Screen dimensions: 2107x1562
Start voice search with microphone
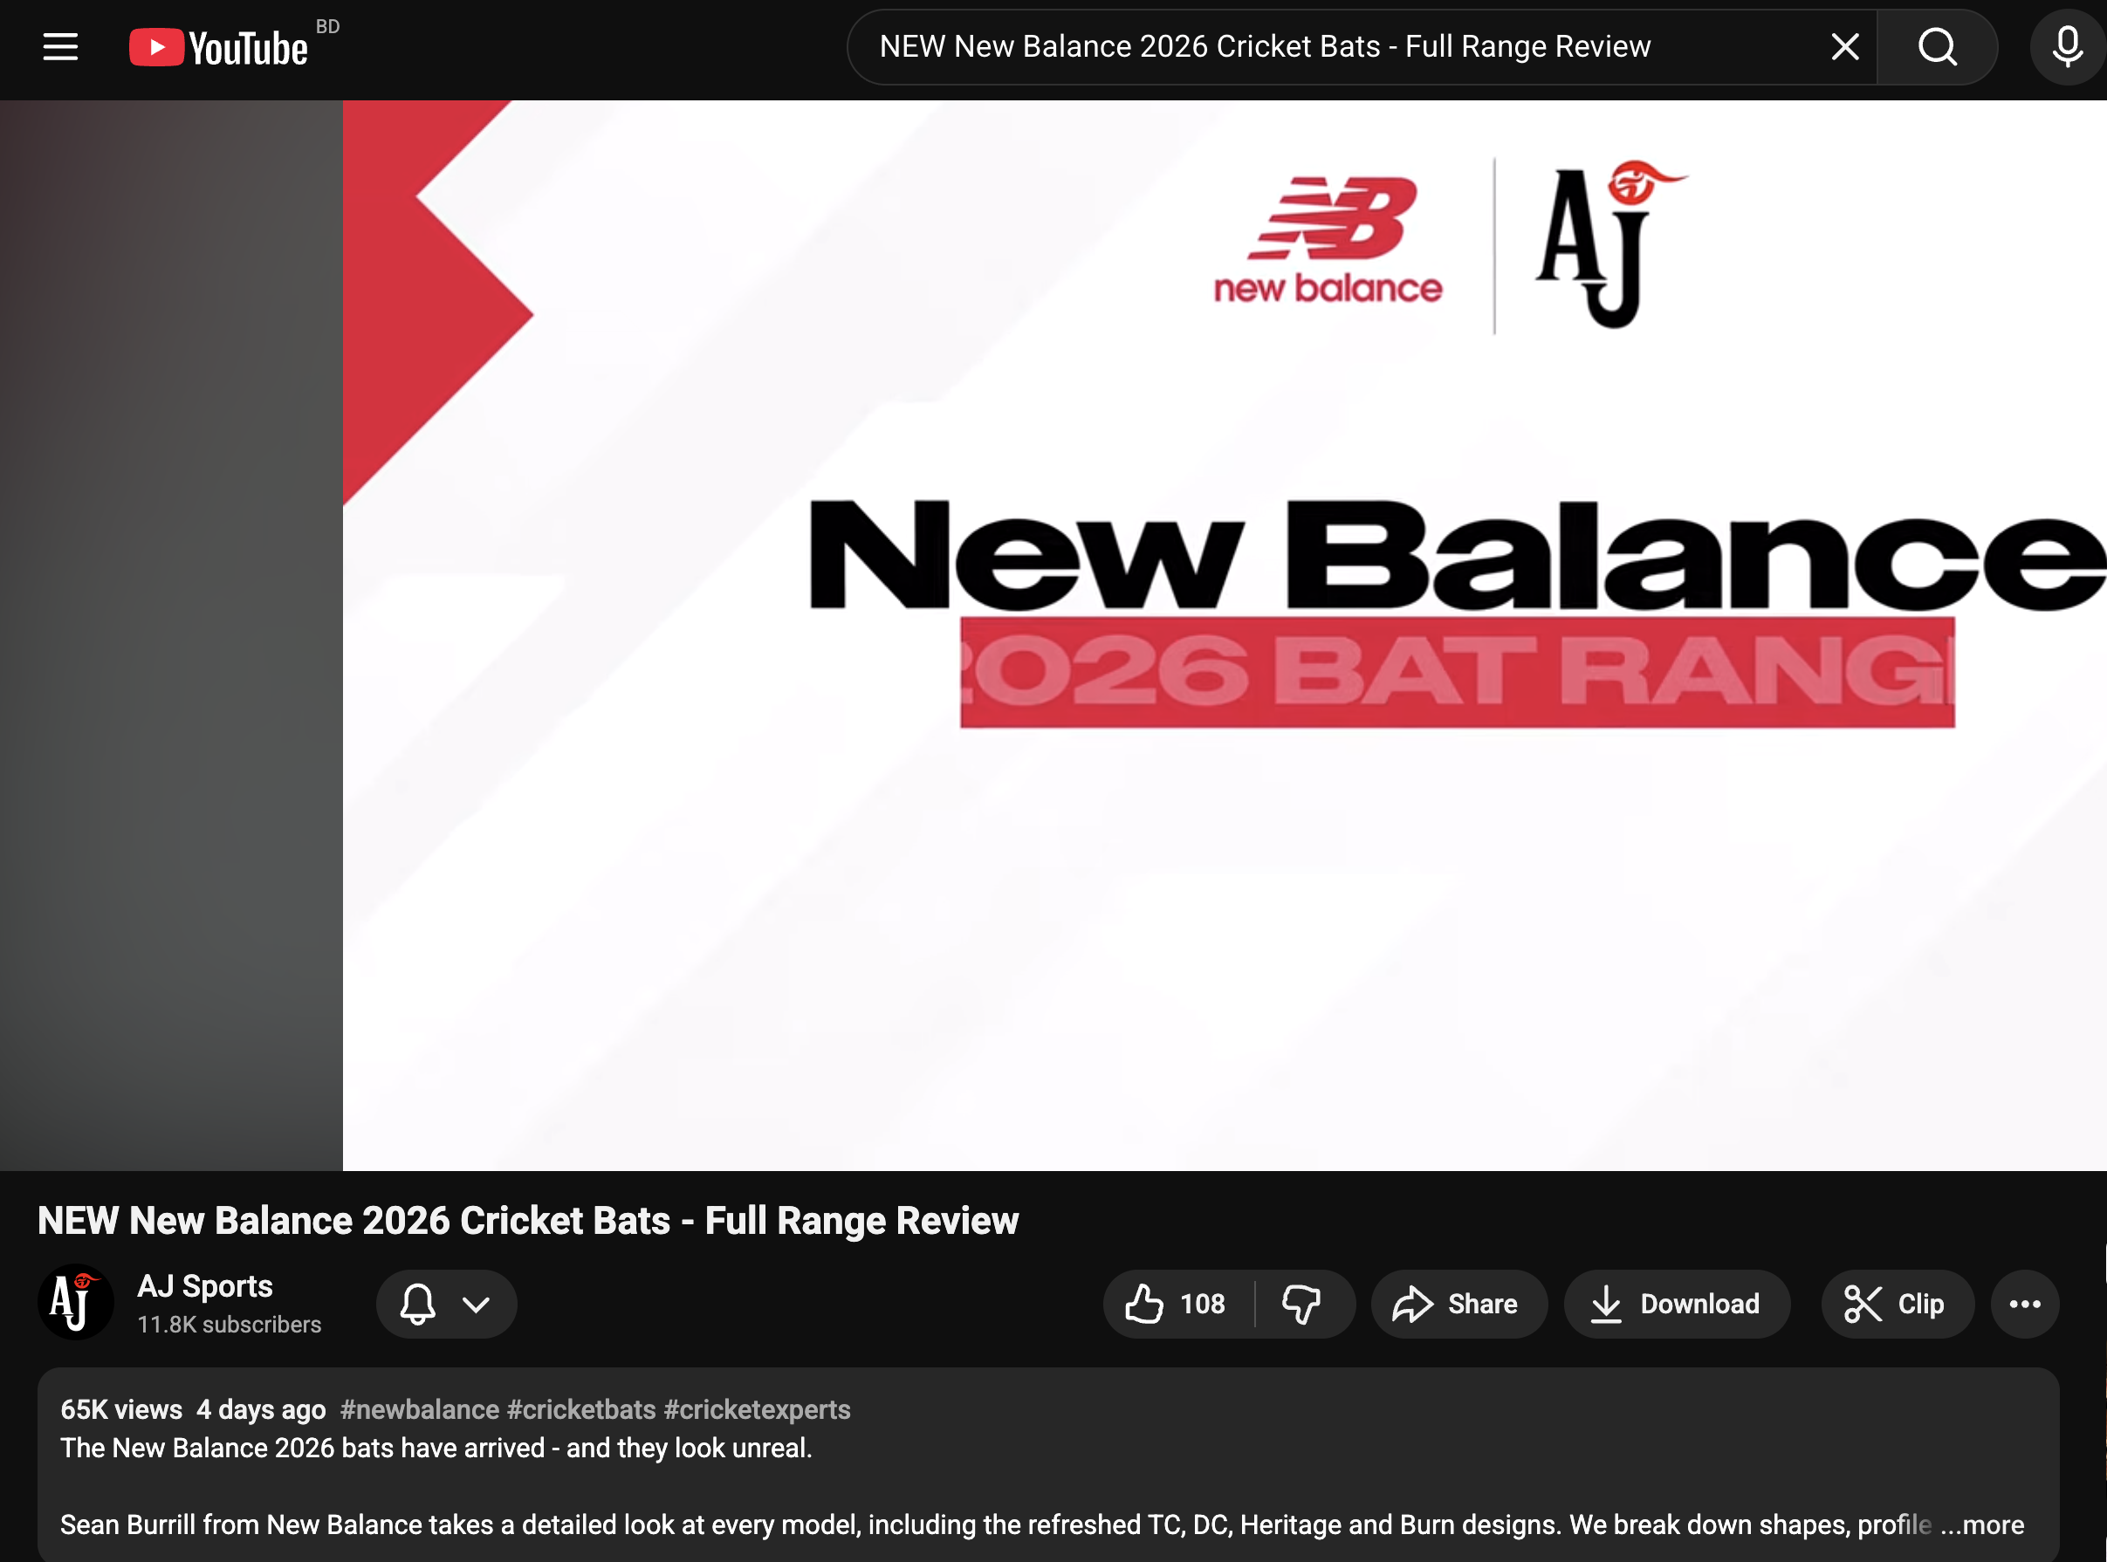[2067, 46]
